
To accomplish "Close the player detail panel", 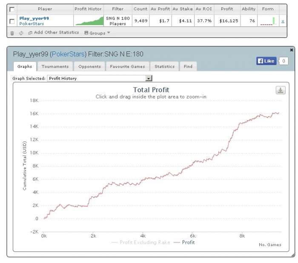I will (x=291, y=50).
